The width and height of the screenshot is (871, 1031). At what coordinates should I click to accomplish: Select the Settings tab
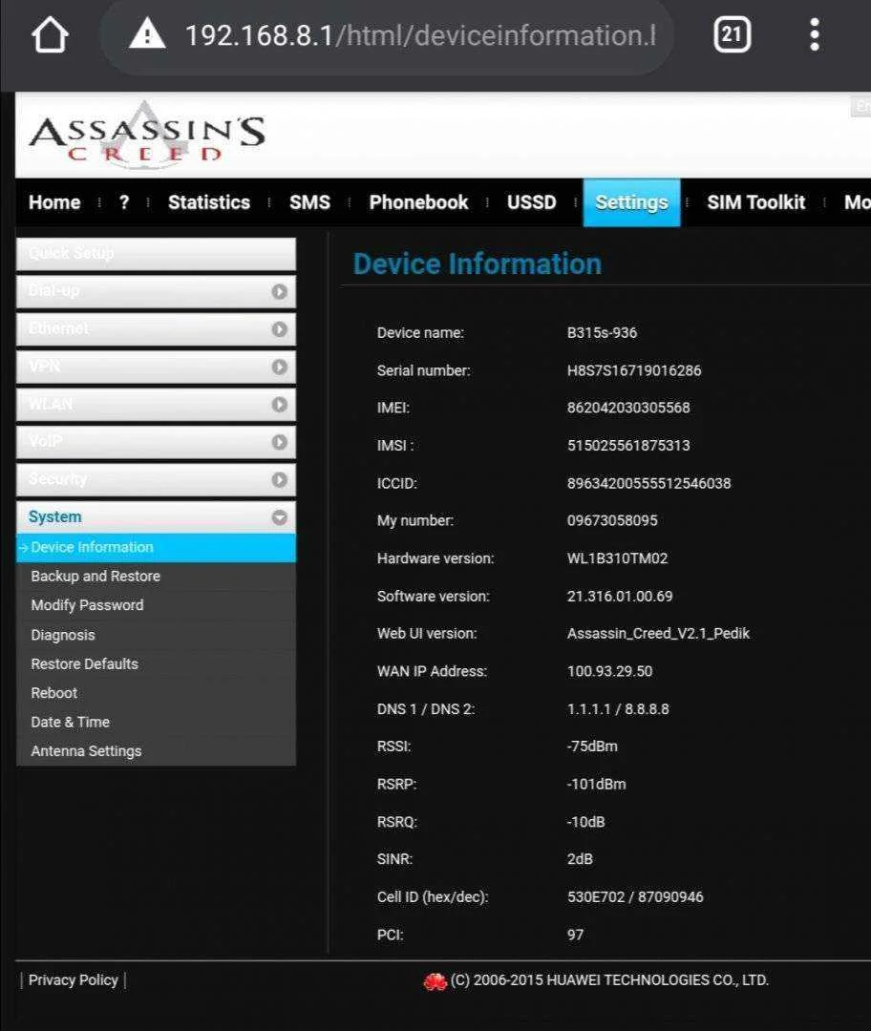pyautogui.click(x=631, y=202)
